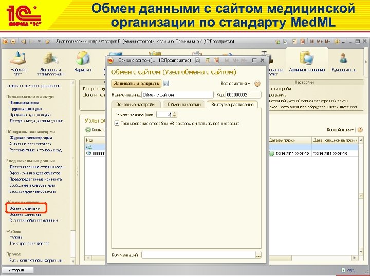Decrease the minutes spinner value
The width and height of the screenshot is (370, 277).
[174, 116]
